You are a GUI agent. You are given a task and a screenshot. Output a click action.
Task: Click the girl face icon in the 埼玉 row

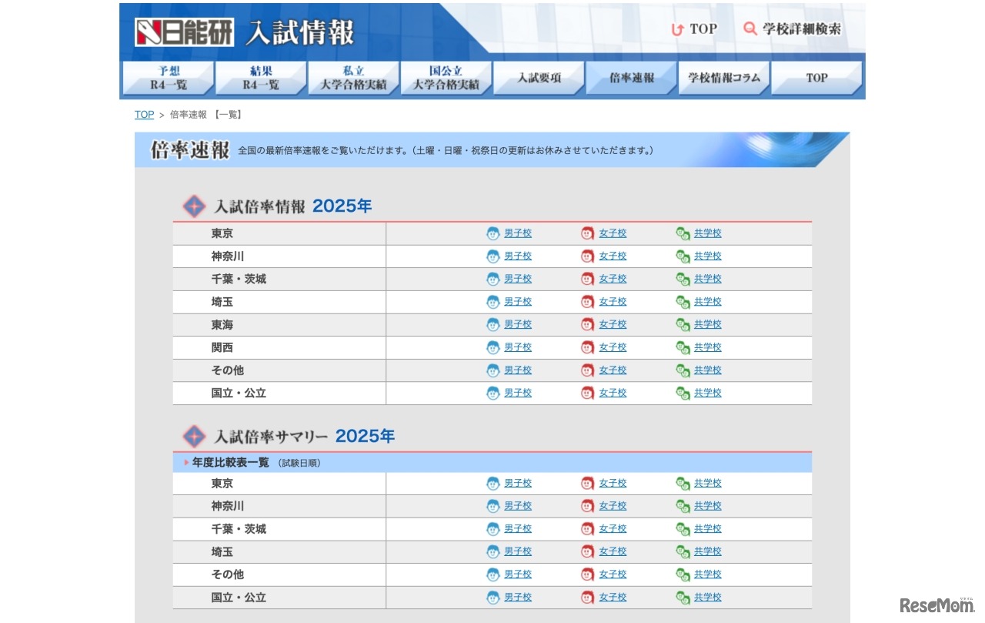[x=586, y=301]
